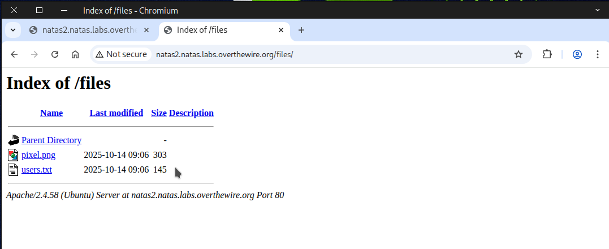Click the address bar URL field

click(x=328, y=54)
